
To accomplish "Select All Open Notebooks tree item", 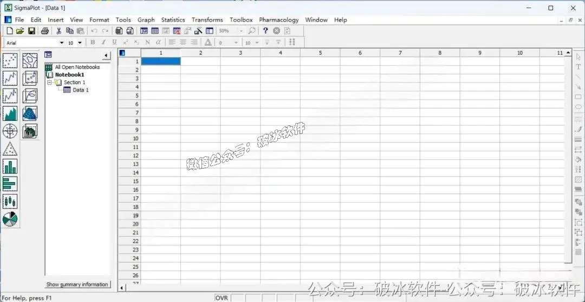I will click(77, 67).
